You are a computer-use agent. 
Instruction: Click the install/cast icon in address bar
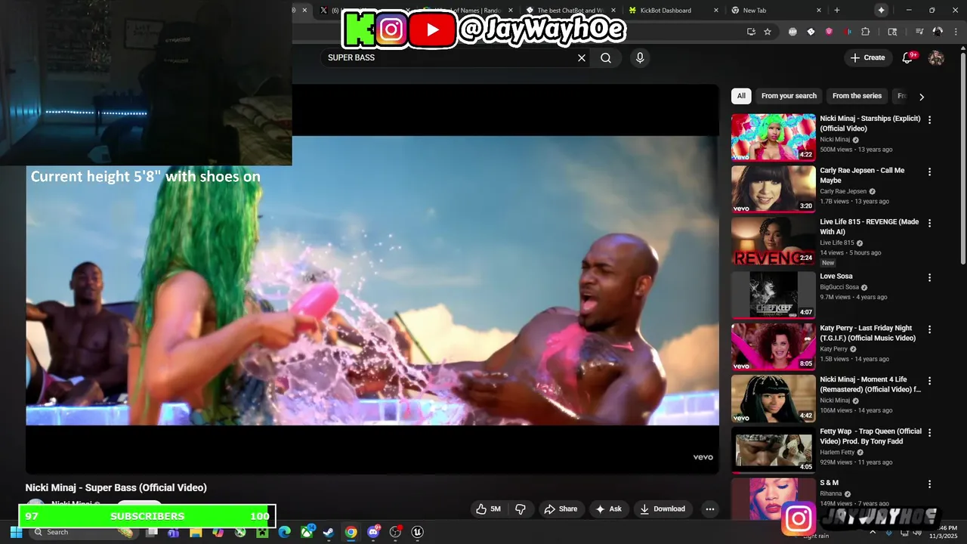tap(751, 32)
